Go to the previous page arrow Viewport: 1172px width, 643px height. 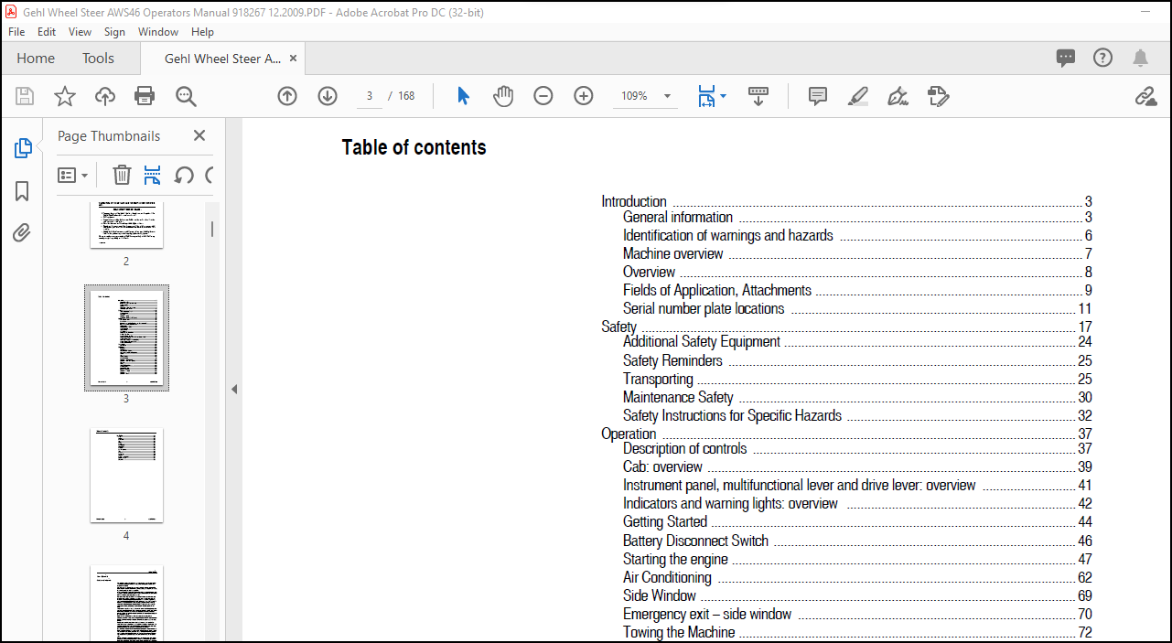pyautogui.click(x=287, y=96)
